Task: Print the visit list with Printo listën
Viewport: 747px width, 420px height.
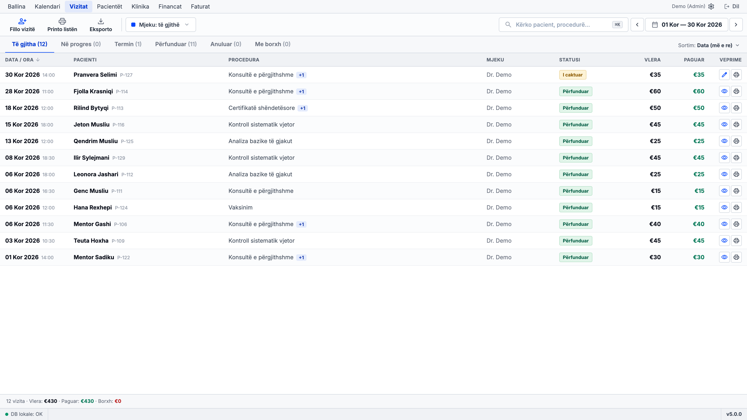Action: tap(62, 25)
